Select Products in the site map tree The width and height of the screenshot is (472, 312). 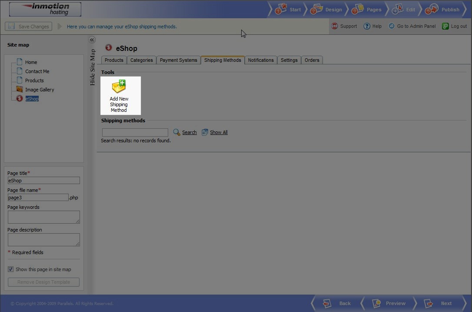click(x=34, y=81)
